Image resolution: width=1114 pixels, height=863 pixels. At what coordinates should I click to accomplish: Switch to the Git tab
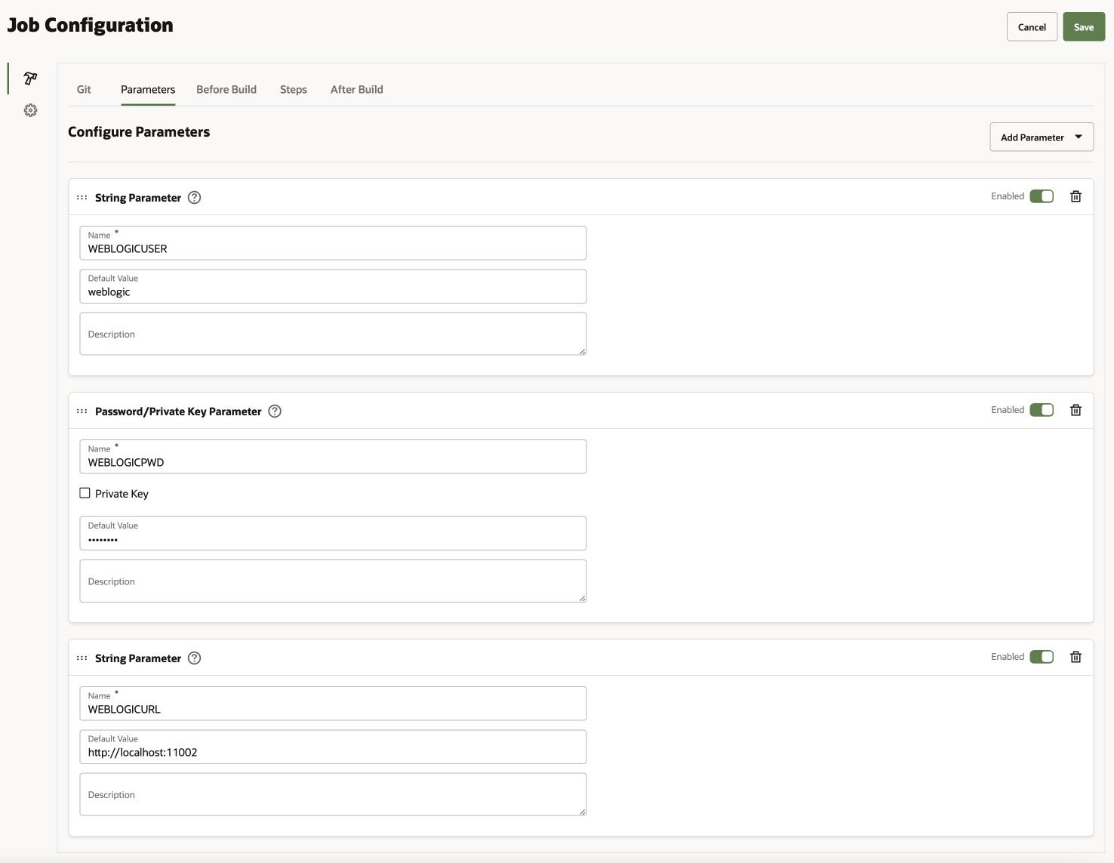[x=84, y=89]
